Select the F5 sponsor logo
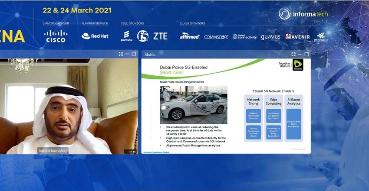The image size is (369, 191). pos(143,36)
